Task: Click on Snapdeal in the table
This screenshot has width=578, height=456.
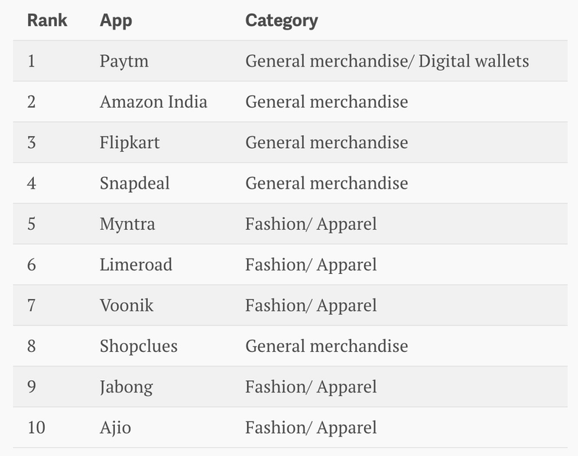Action: pos(134,184)
